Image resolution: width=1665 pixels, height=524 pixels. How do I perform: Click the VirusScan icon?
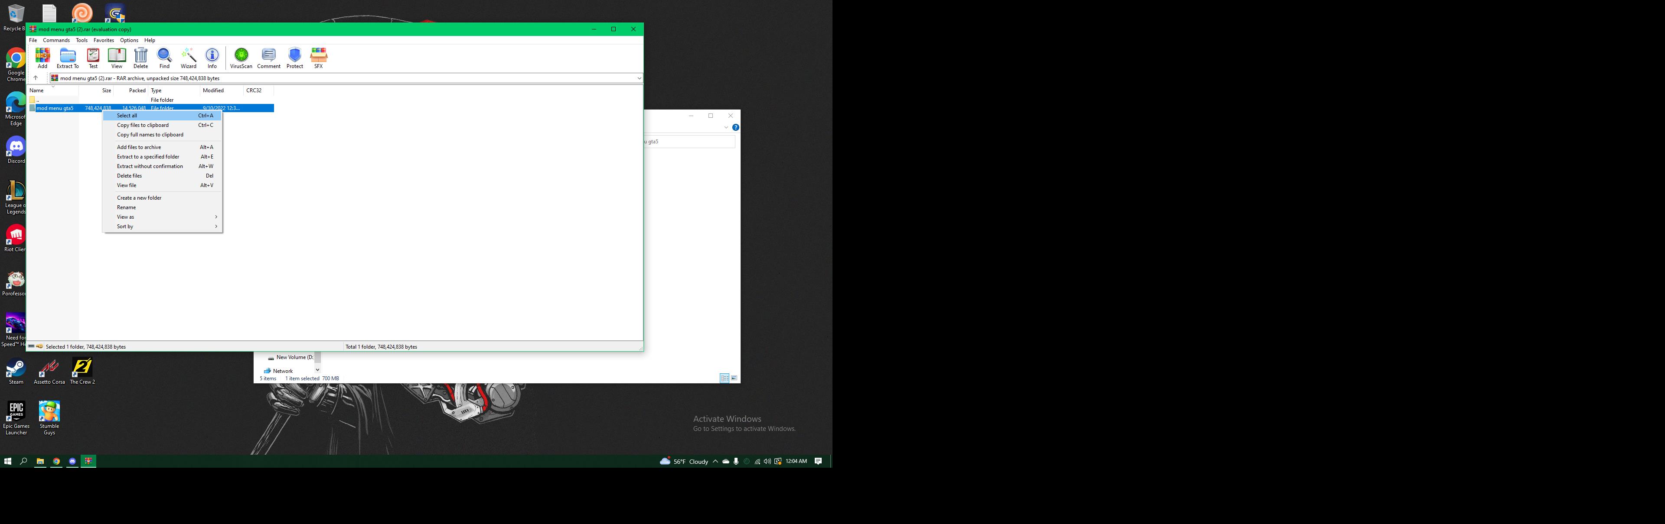click(x=241, y=58)
